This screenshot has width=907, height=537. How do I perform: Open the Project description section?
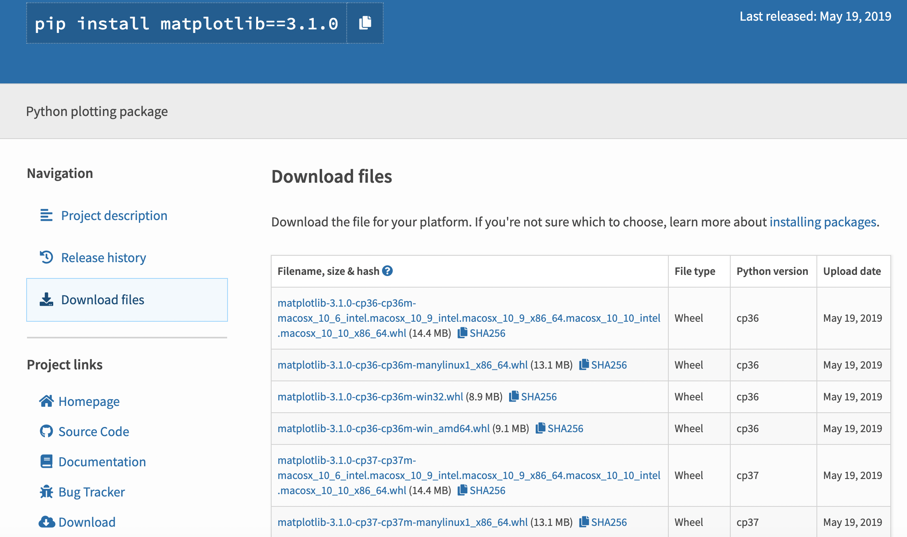point(114,216)
